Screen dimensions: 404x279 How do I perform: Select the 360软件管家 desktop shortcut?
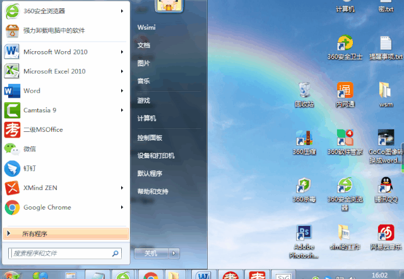tap(345, 143)
